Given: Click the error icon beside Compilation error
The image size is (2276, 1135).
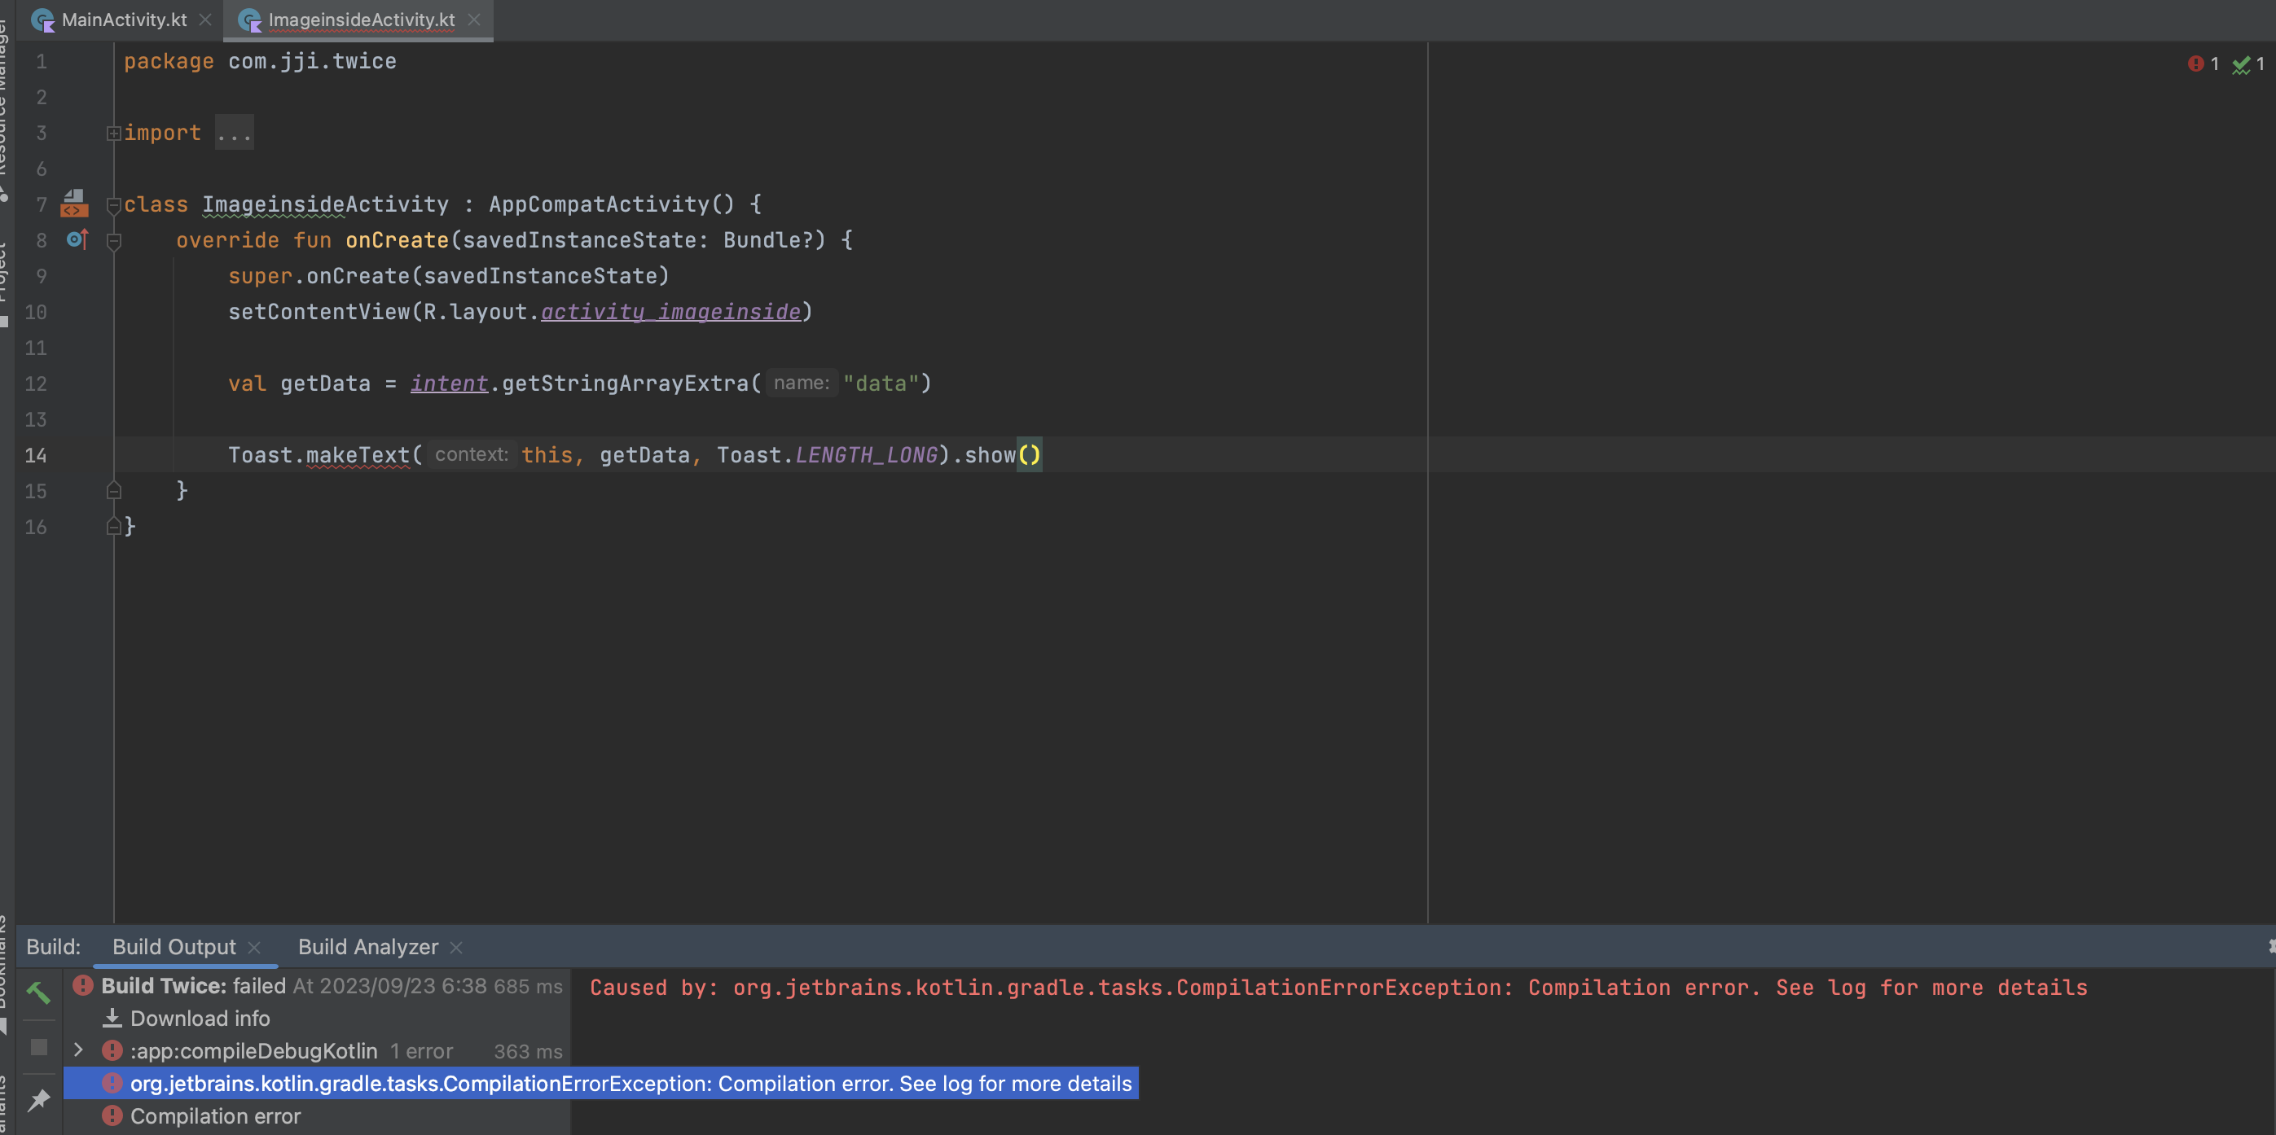Looking at the screenshot, I should [112, 1116].
